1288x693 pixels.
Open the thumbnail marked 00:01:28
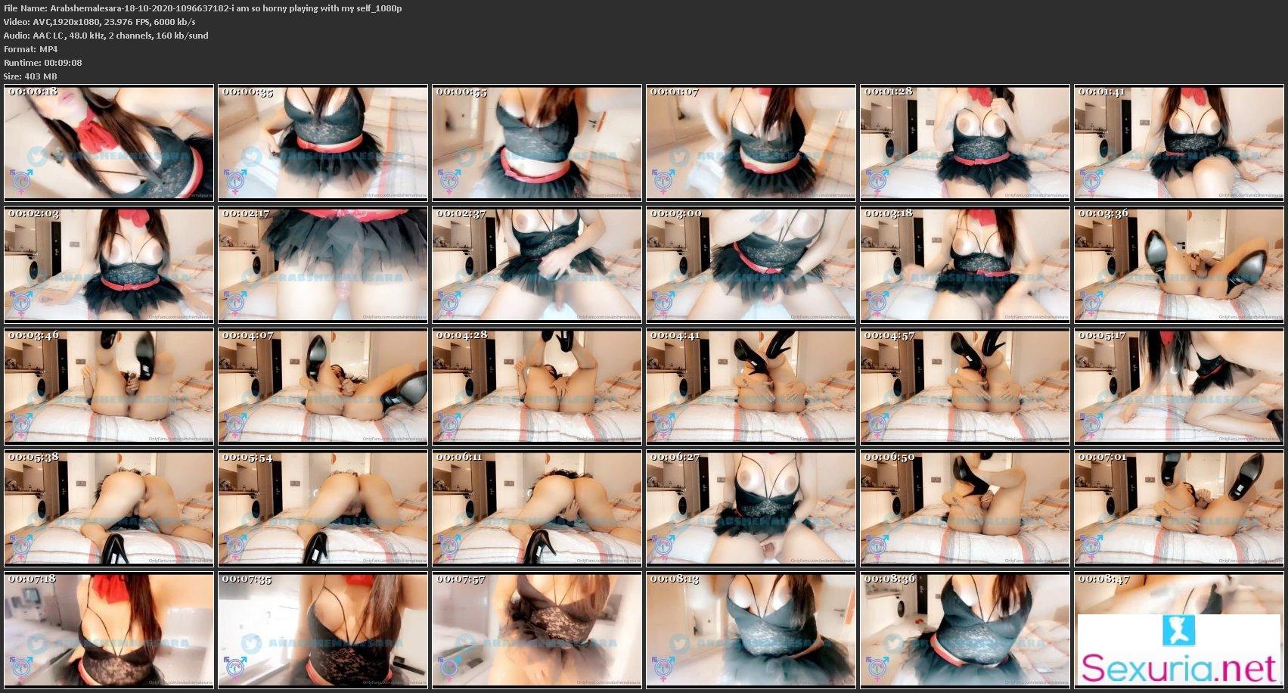point(964,143)
